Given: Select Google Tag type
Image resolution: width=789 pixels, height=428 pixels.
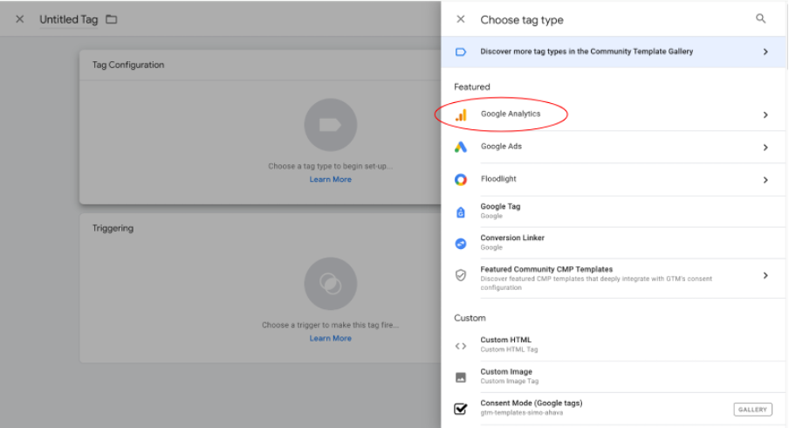Looking at the screenshot, I should [614, 211].
